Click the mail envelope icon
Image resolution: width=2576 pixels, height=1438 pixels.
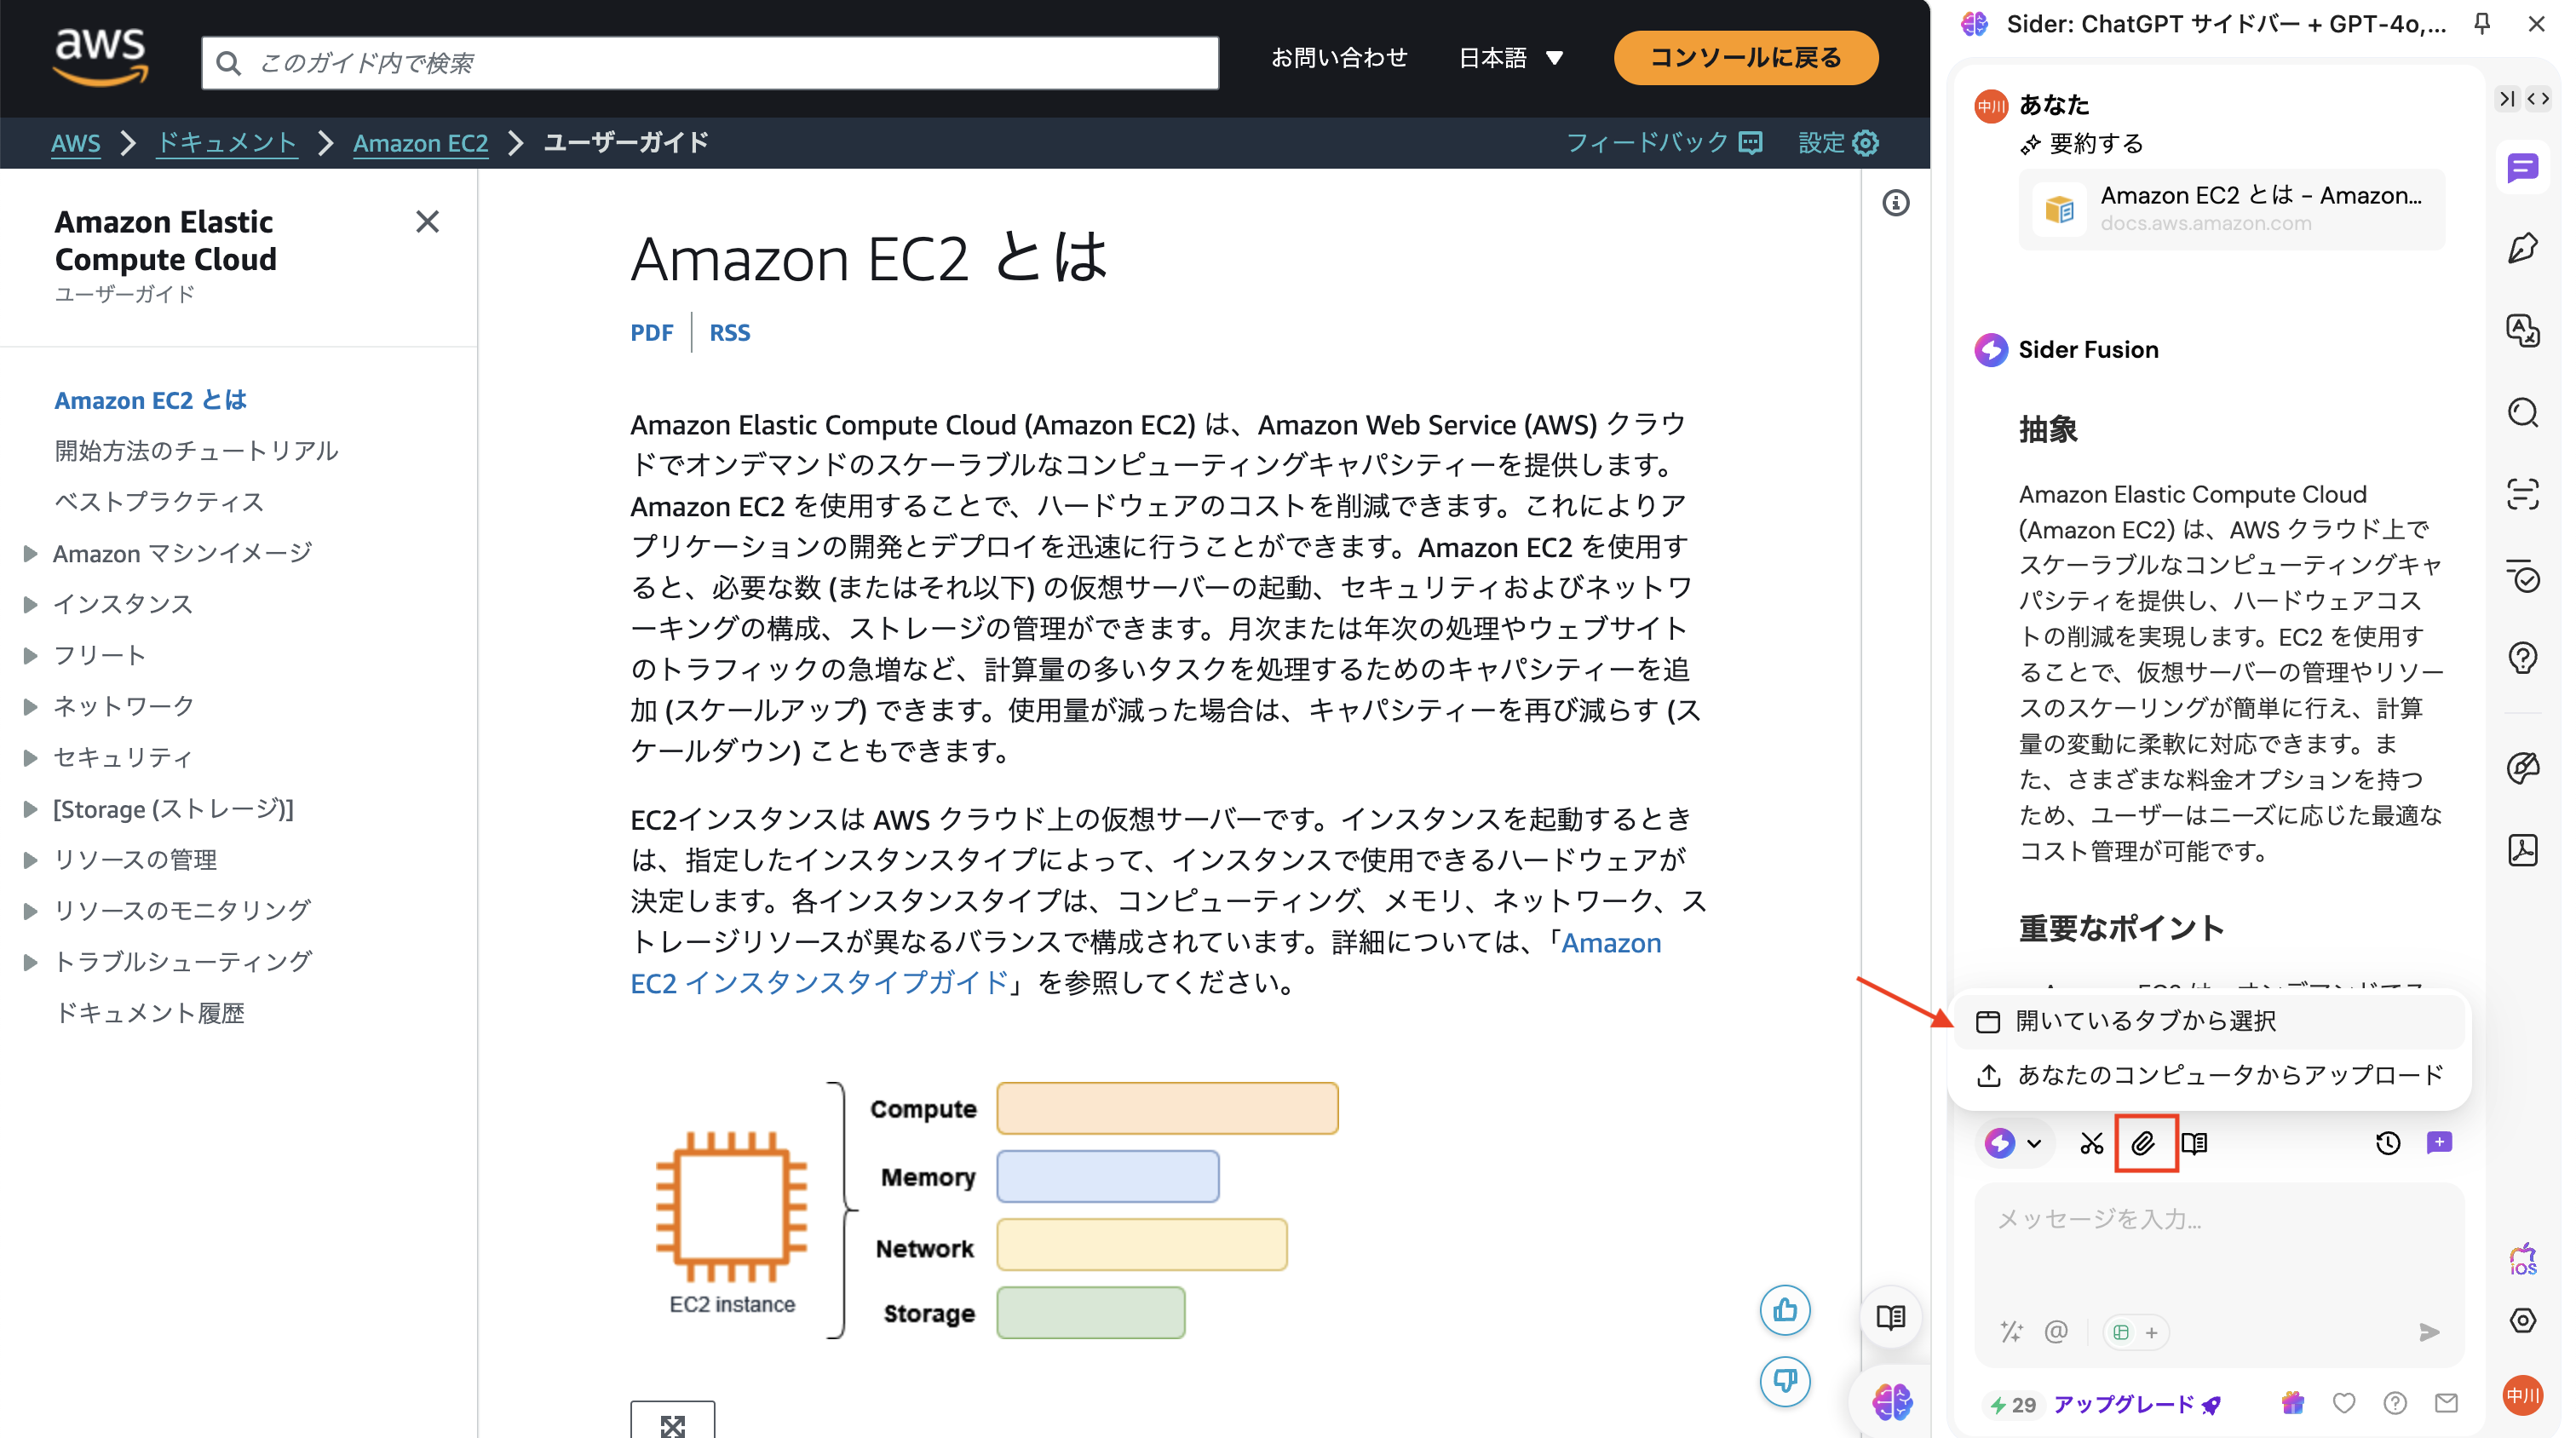[2446, 1403]
